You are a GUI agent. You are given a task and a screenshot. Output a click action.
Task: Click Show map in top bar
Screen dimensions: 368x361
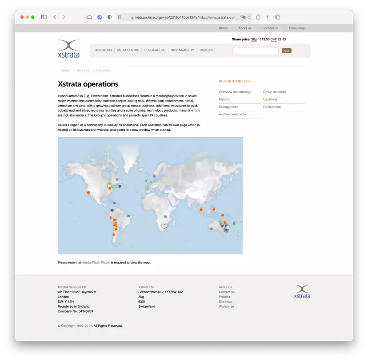(297, 28)
